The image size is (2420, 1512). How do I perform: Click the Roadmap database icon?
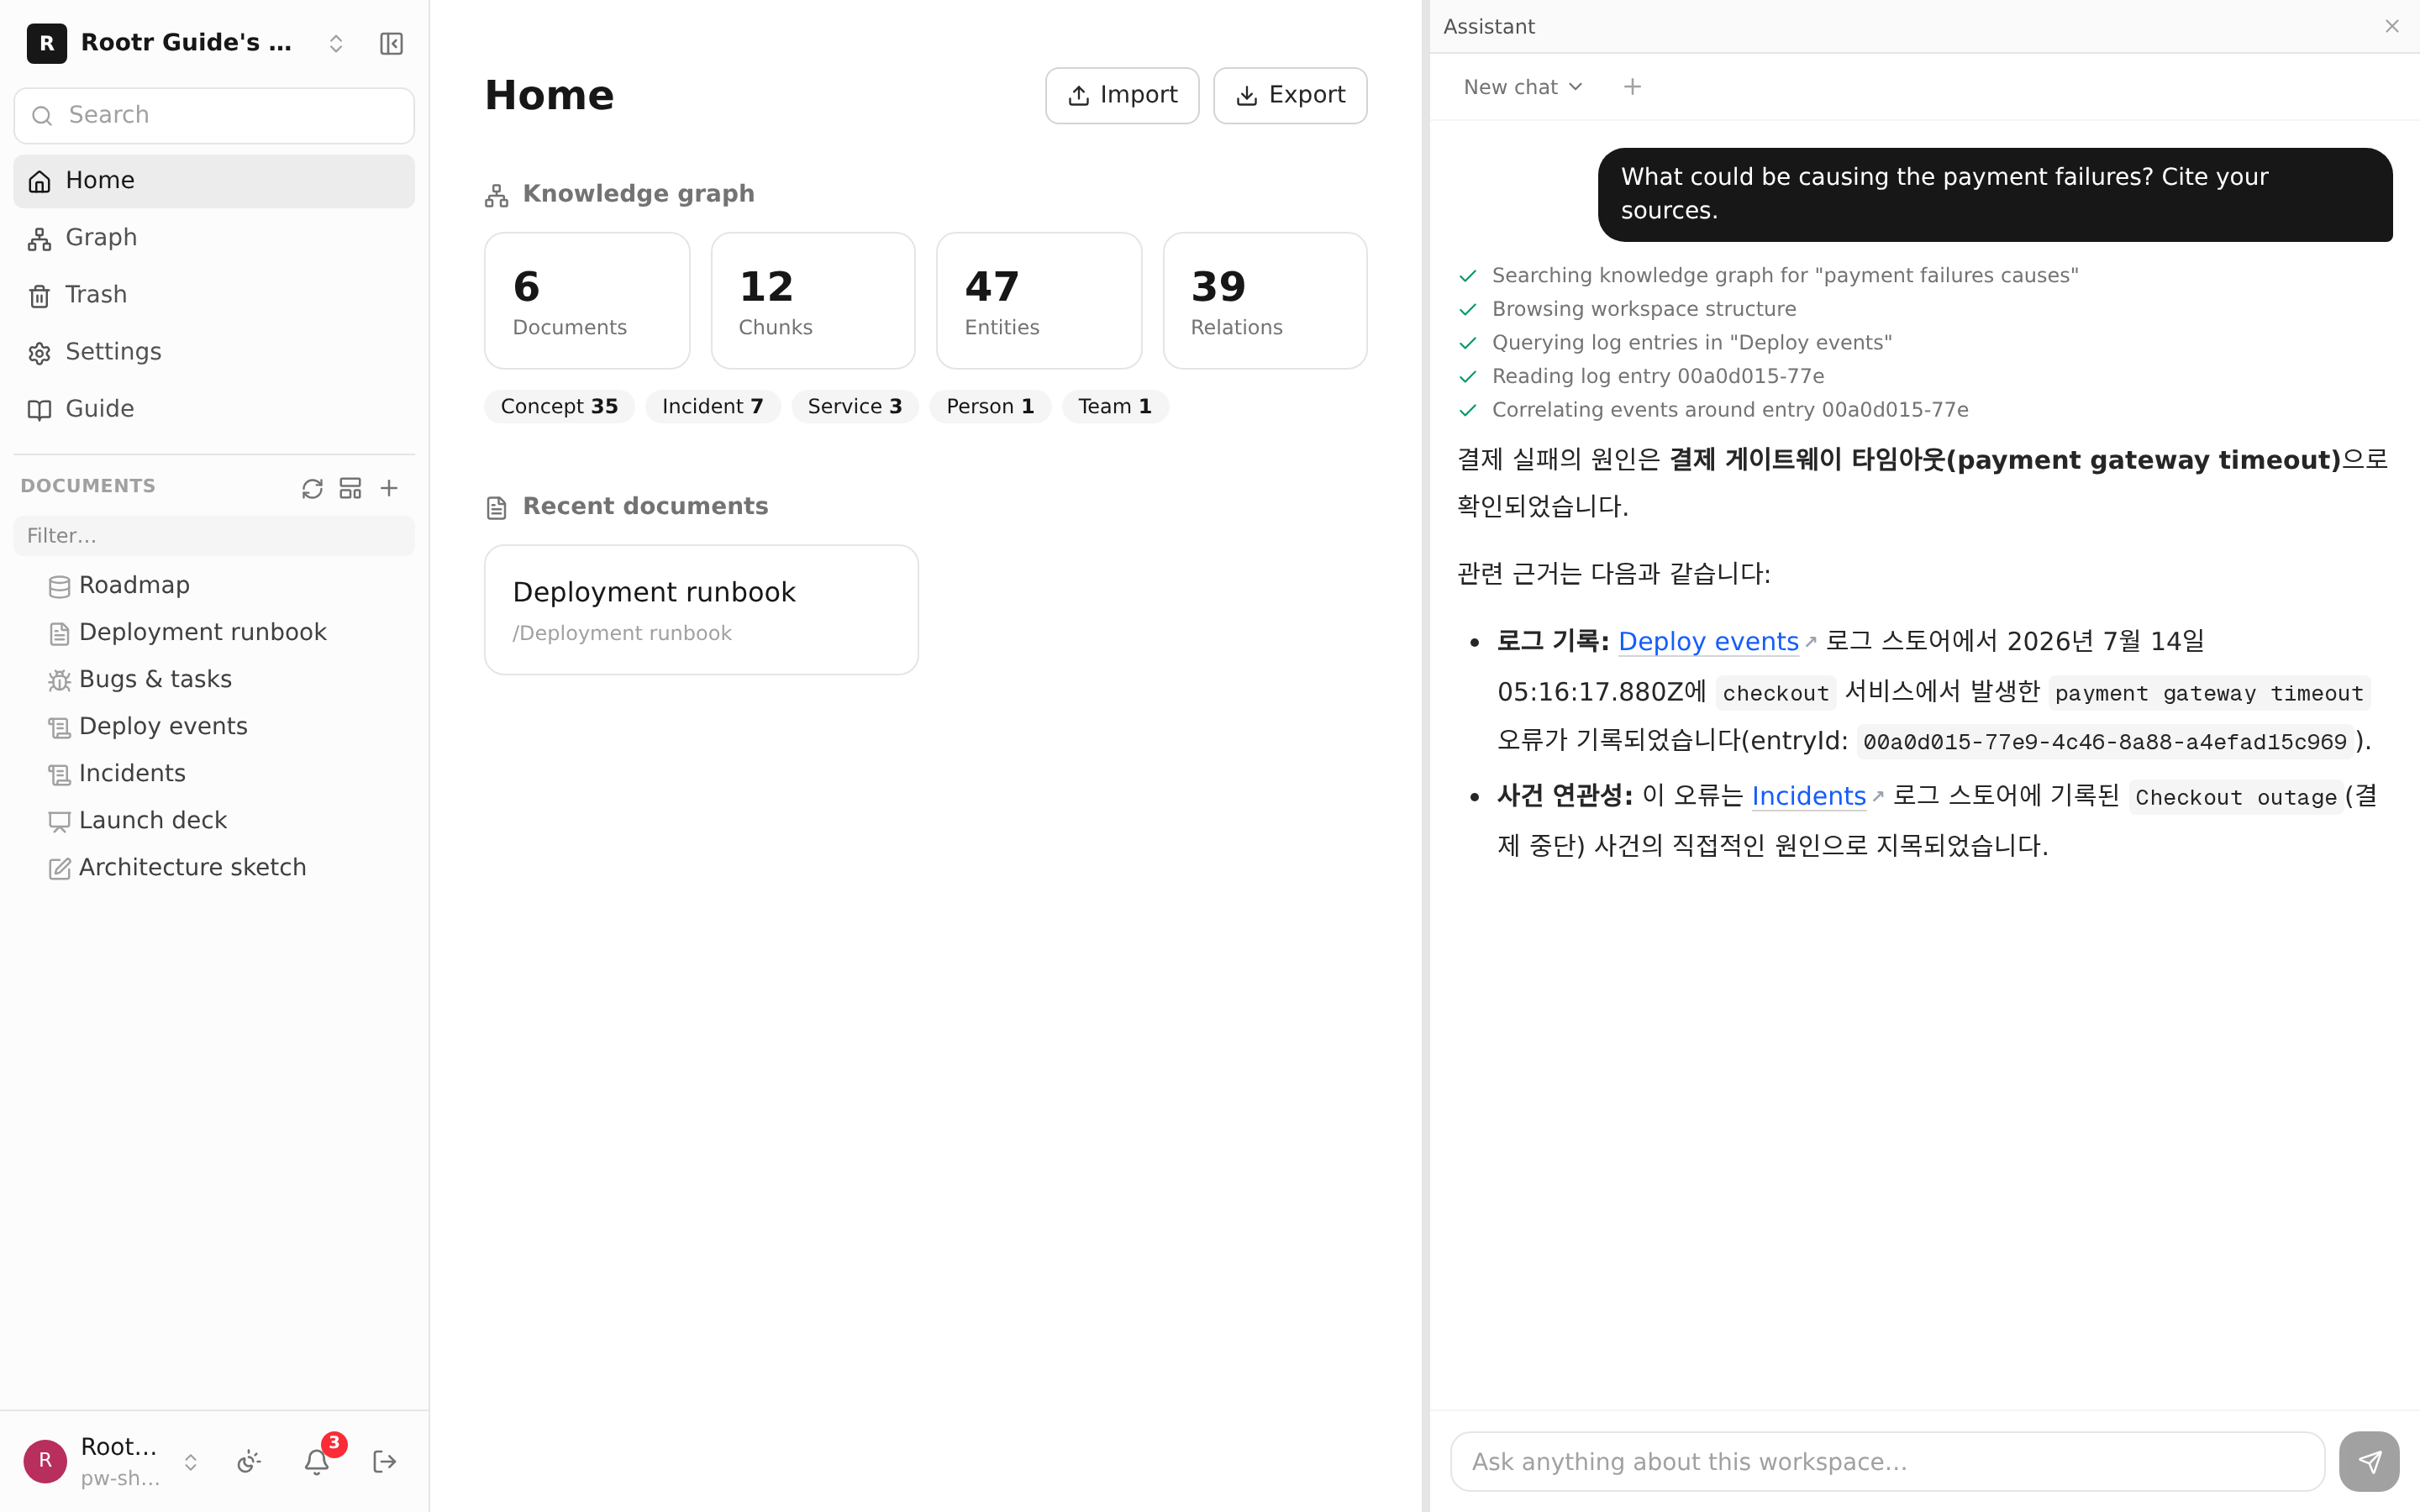[x=59, y=587]
